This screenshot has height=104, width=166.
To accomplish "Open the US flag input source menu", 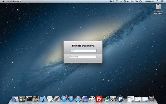I will tap(132, 1).
